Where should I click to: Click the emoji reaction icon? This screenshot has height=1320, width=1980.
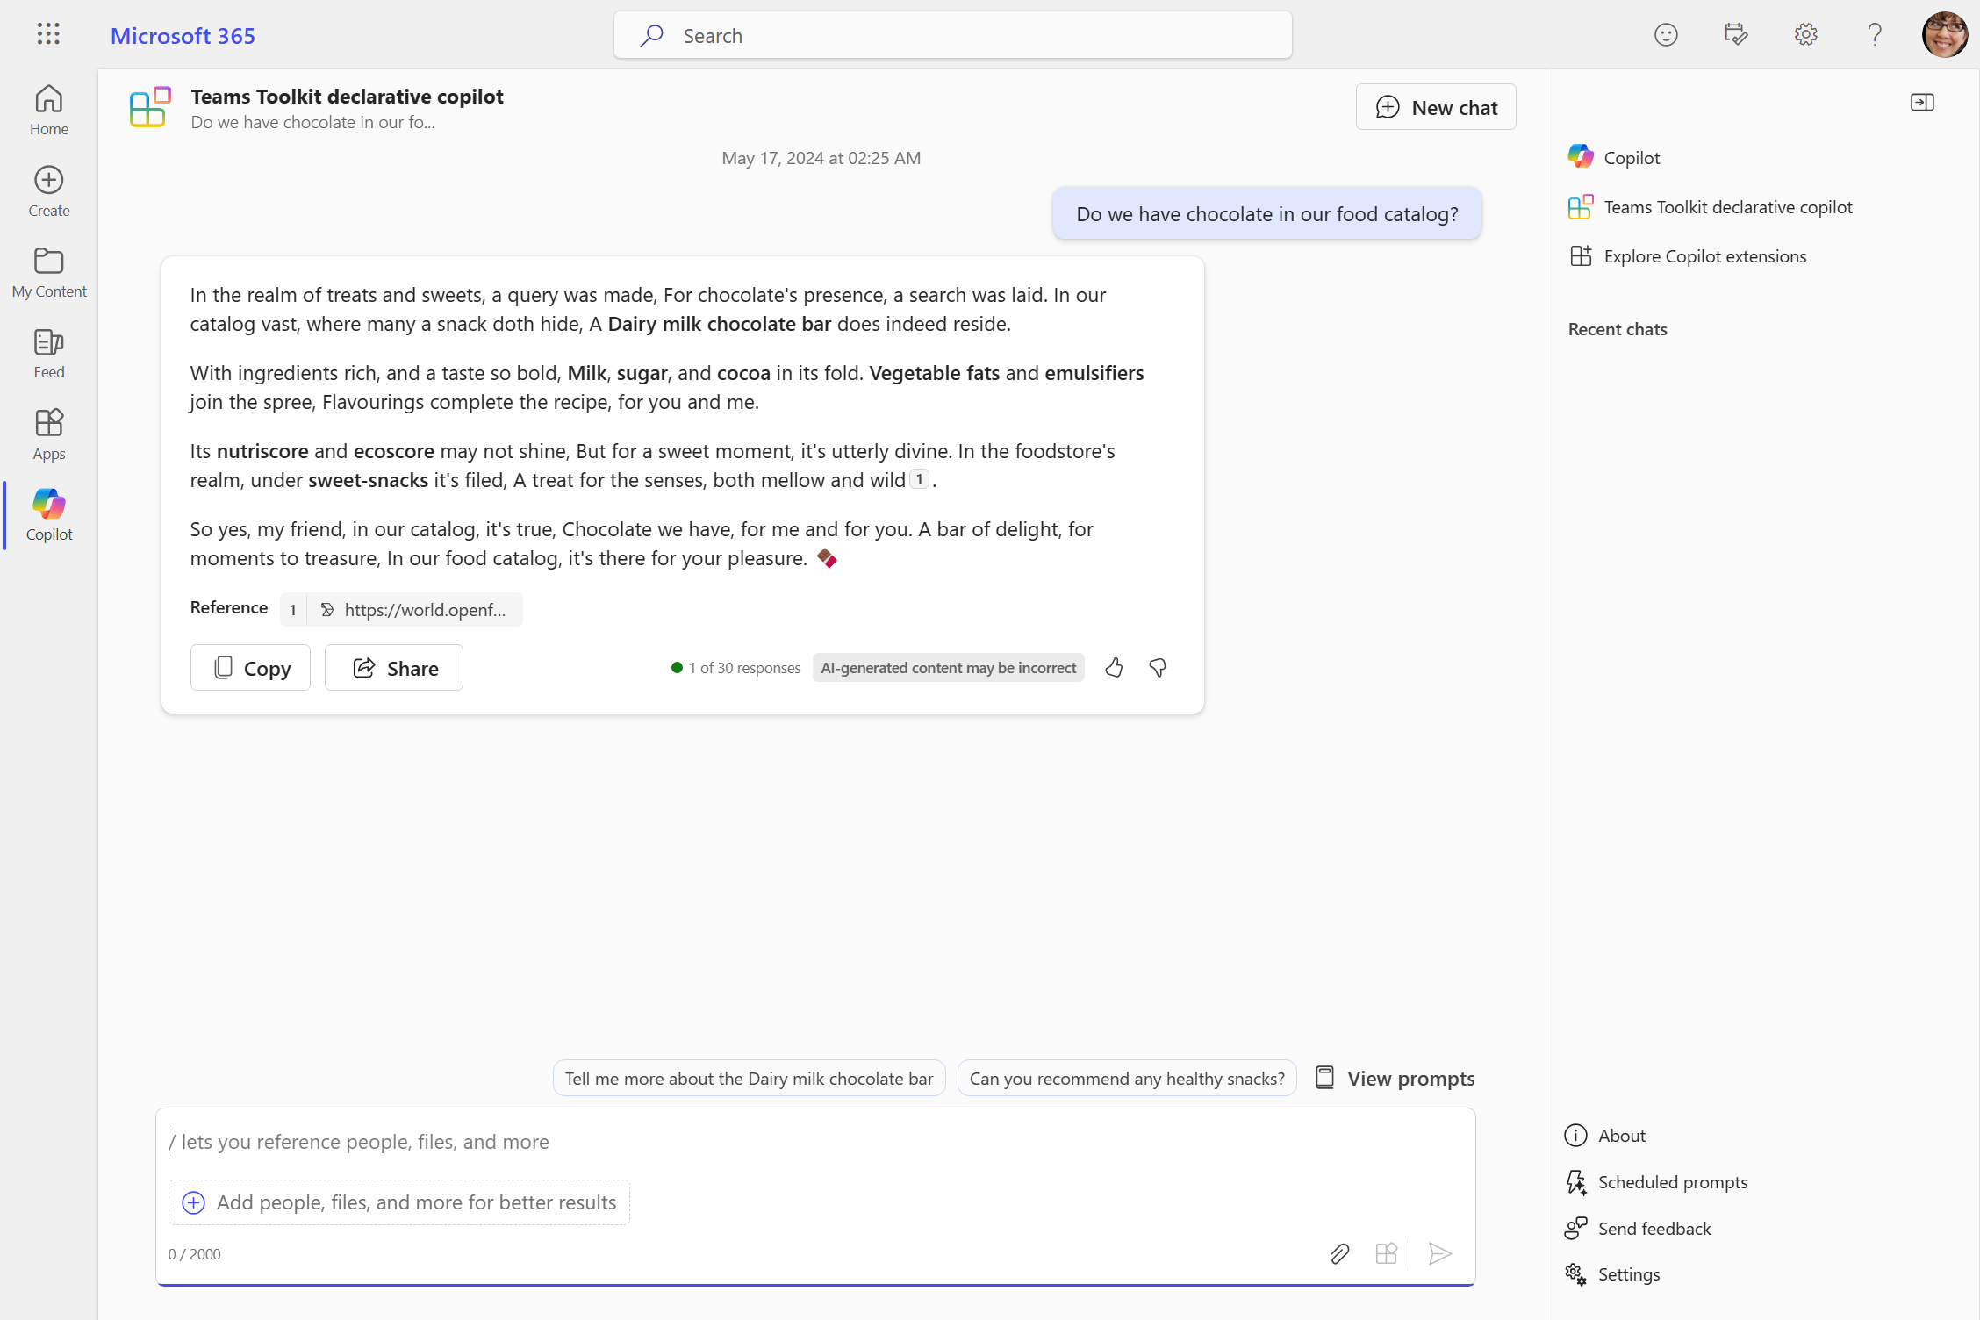click(1666, 34)
